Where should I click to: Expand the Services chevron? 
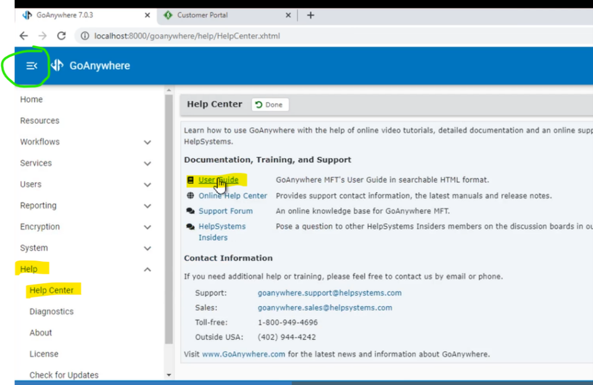[x=147, y=164]
